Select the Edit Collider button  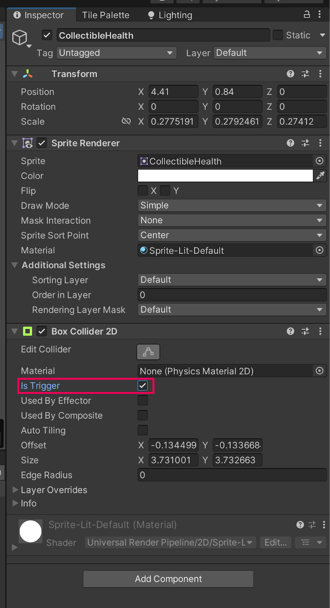coord(148,351)
